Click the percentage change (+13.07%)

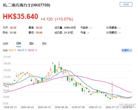coord(64,19)
